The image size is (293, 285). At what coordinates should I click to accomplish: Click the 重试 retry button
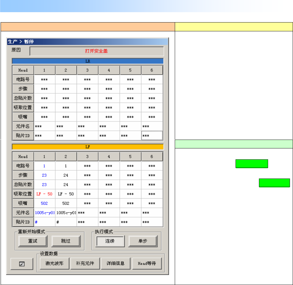coord(33,241)
